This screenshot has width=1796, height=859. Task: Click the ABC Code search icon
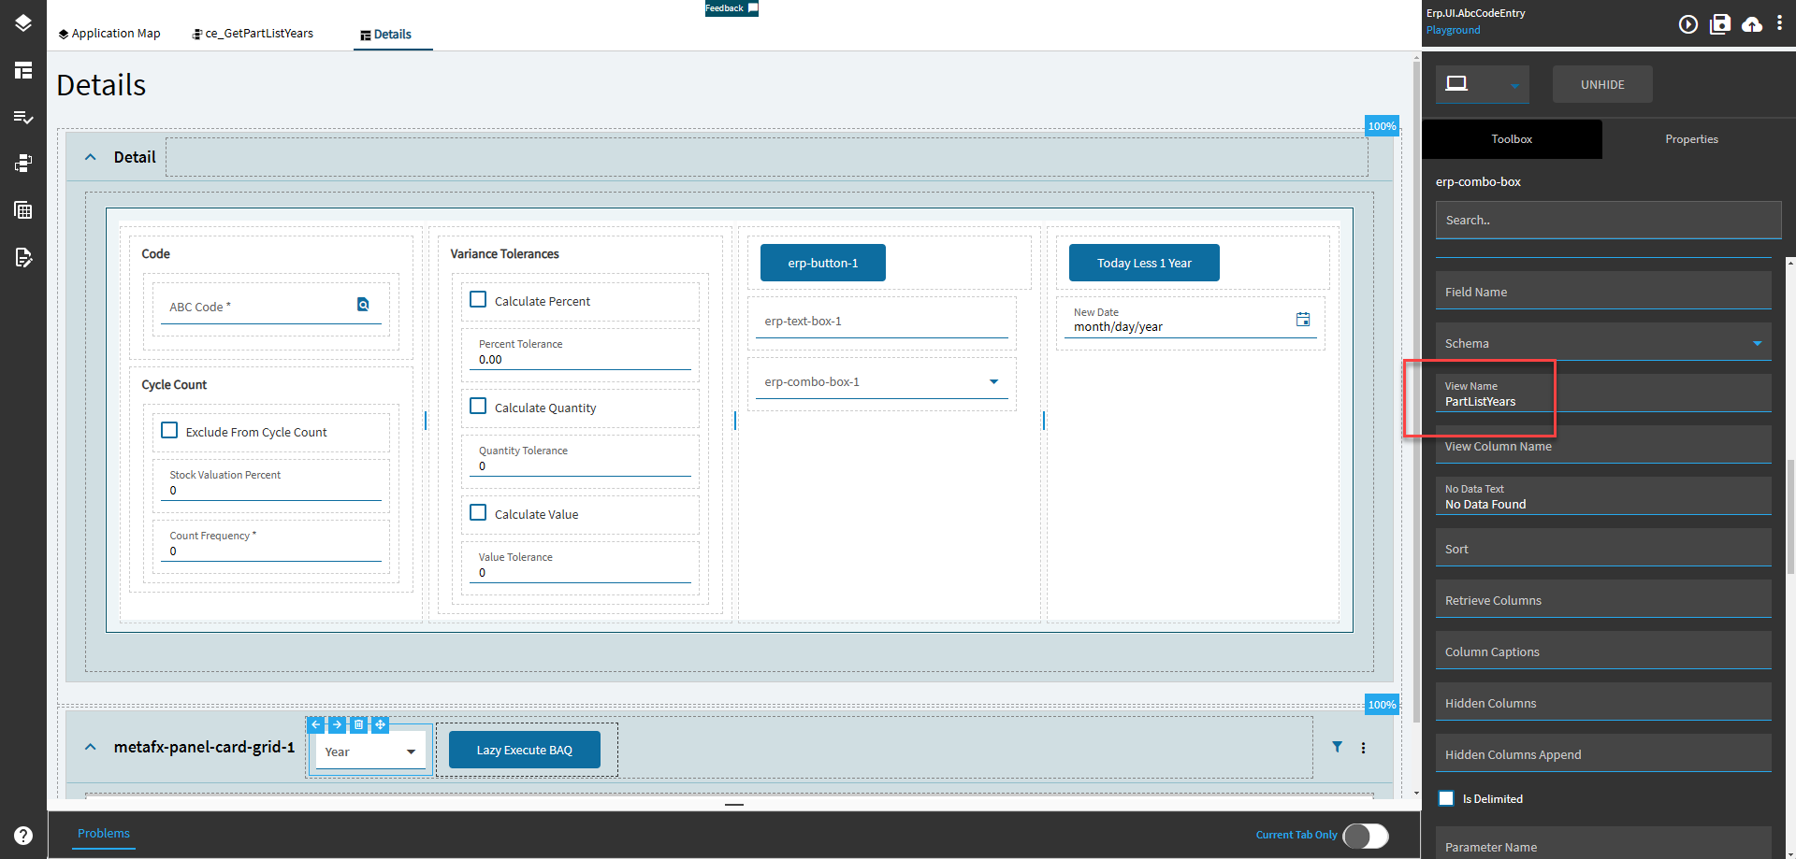(363, 304)
